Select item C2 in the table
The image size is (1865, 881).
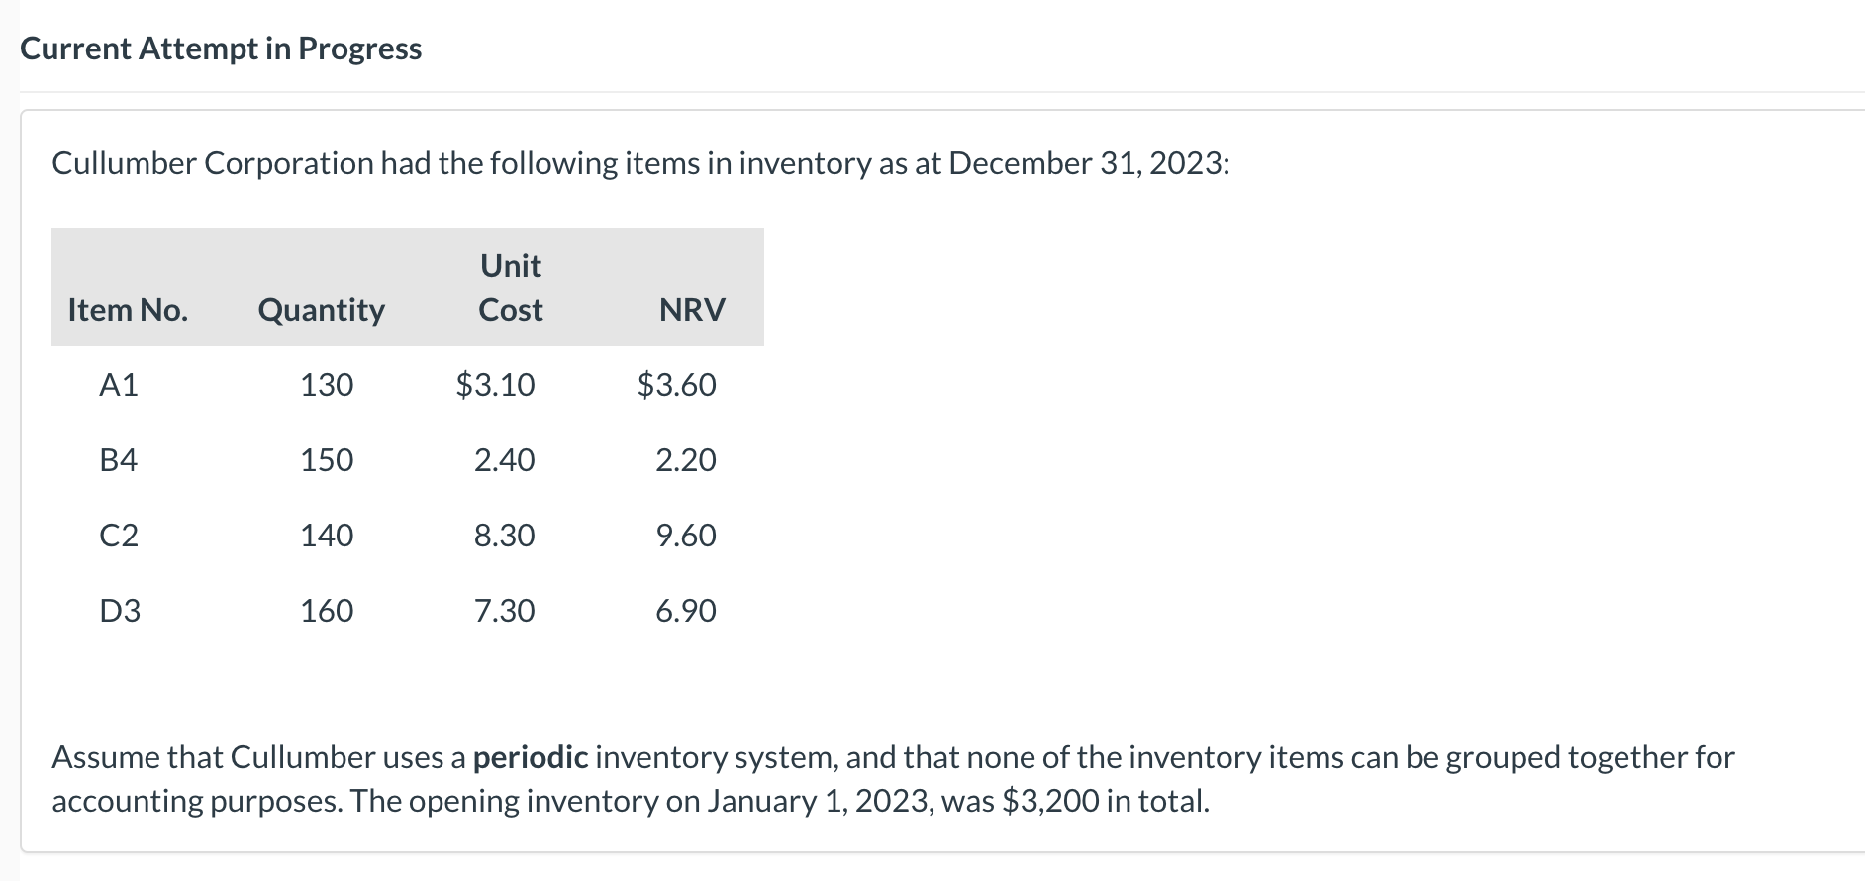(119, 535)
